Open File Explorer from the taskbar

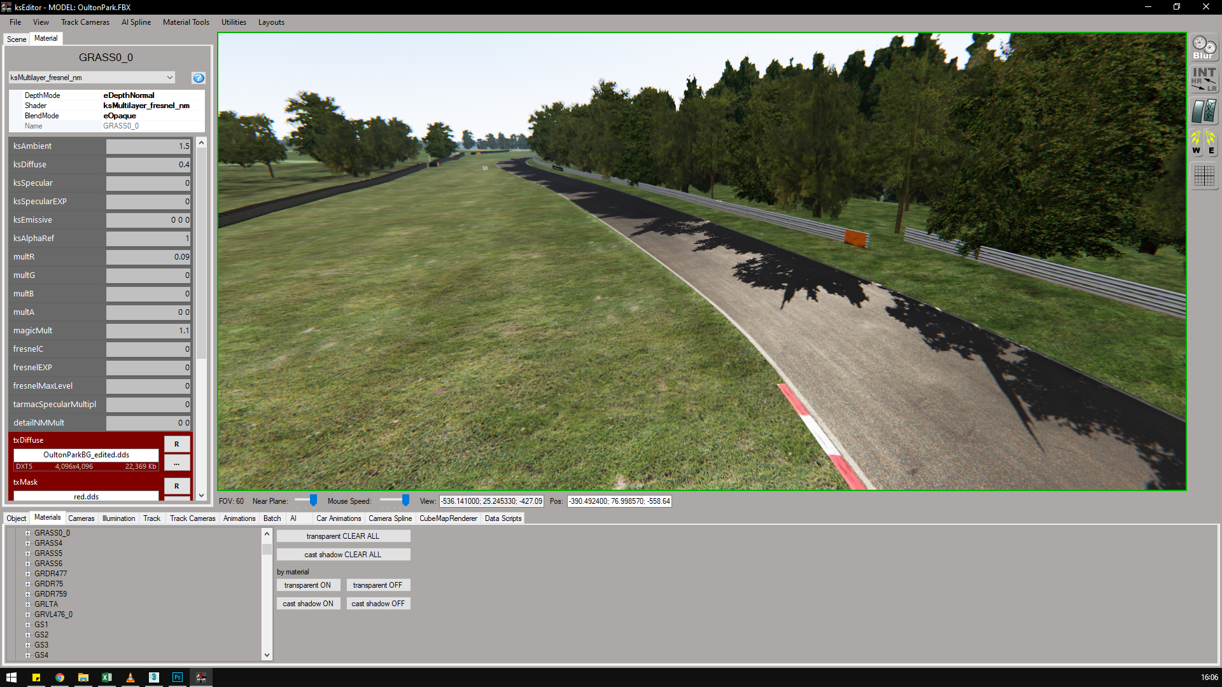tap(83, 677)
